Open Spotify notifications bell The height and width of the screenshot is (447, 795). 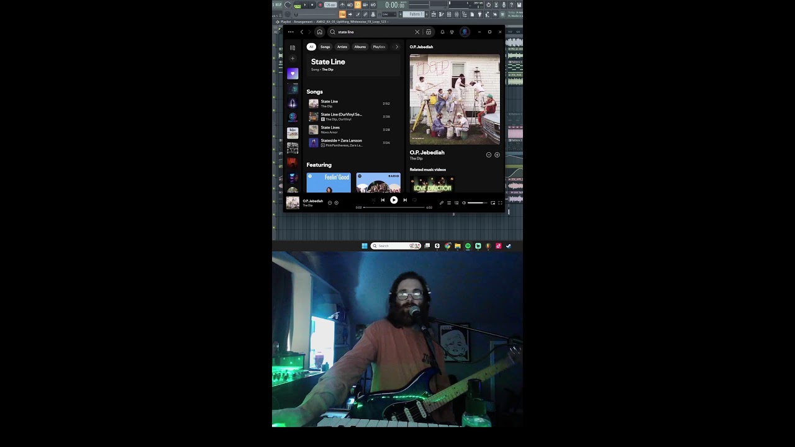pos(442,32)
